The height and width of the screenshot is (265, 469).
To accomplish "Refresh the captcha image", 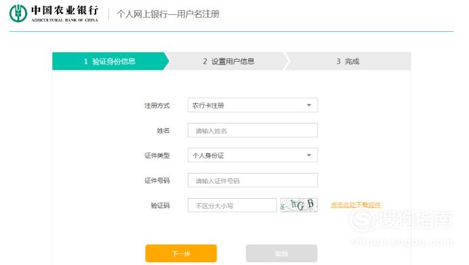I will tap(299, 205).
